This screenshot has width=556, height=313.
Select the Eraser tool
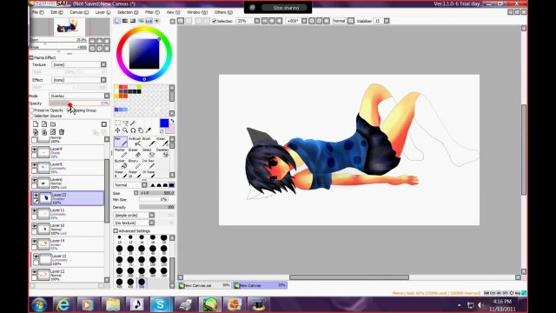point(135,153)
